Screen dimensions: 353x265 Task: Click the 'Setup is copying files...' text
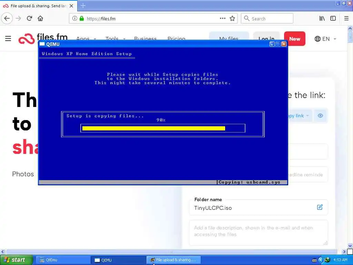pyautogui.click(x=105, y=116)
